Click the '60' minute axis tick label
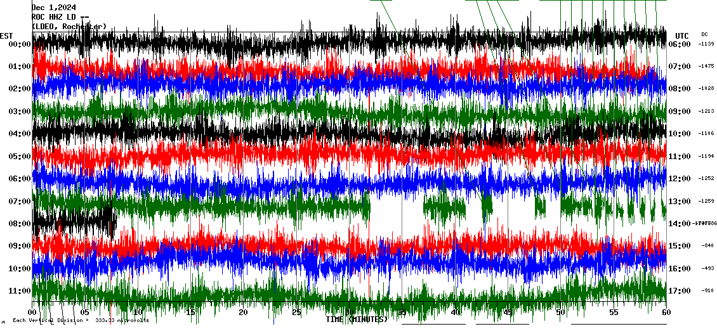 [x=666, y=312]
